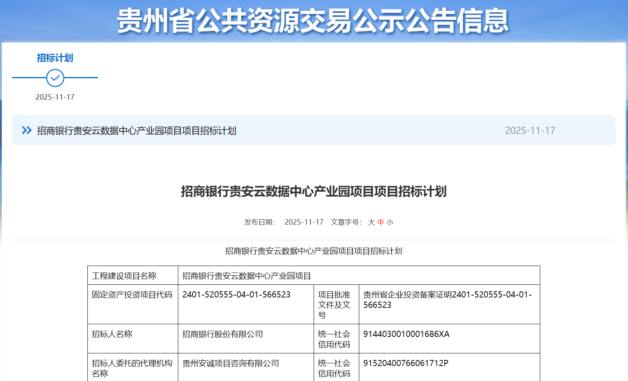Image resolution: width=628 pixels, height=381 pixels.
Task: Set article font size to 小
Action: (x=390, y=222)
